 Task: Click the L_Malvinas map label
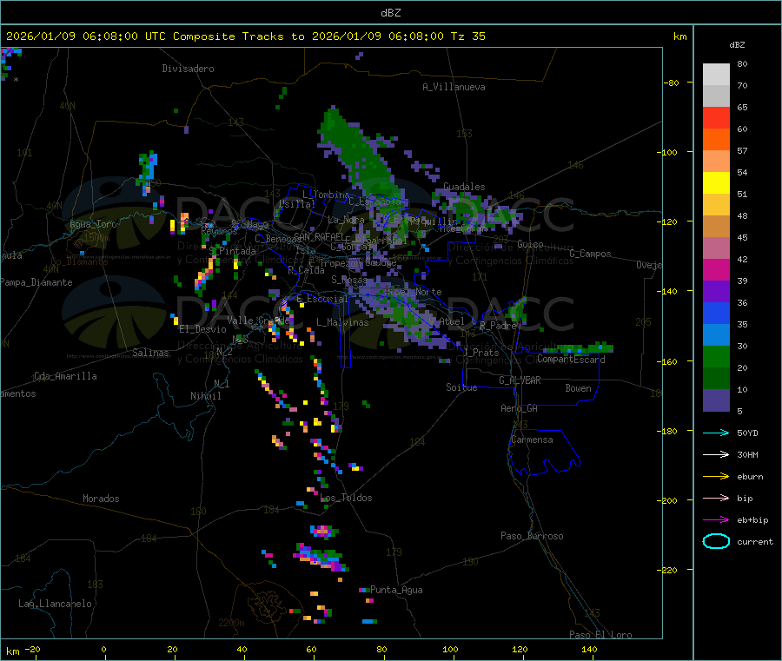pos(342,322)
